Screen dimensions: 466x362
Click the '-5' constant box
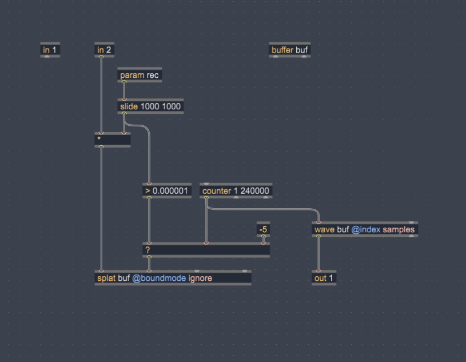pos(263,229)
